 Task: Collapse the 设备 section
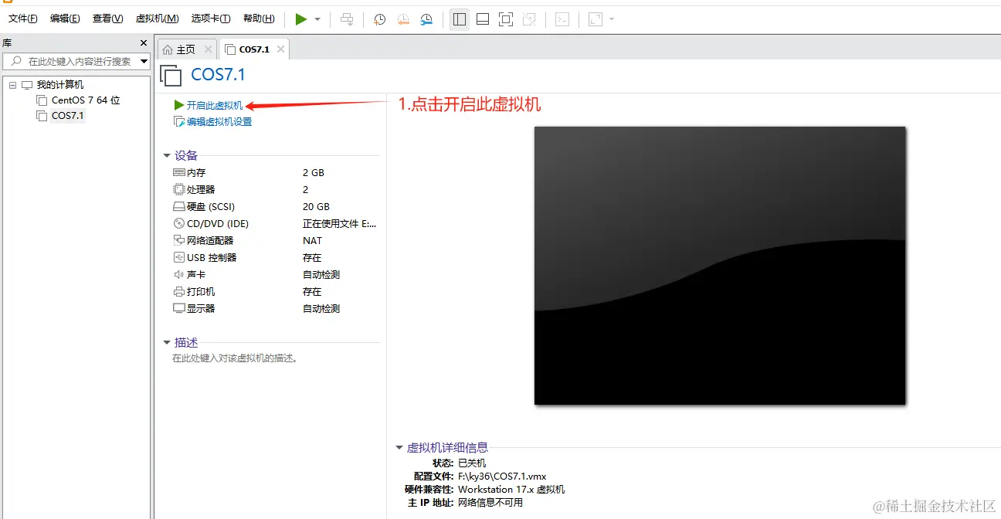pyautogui.click(x=168, y=154)
